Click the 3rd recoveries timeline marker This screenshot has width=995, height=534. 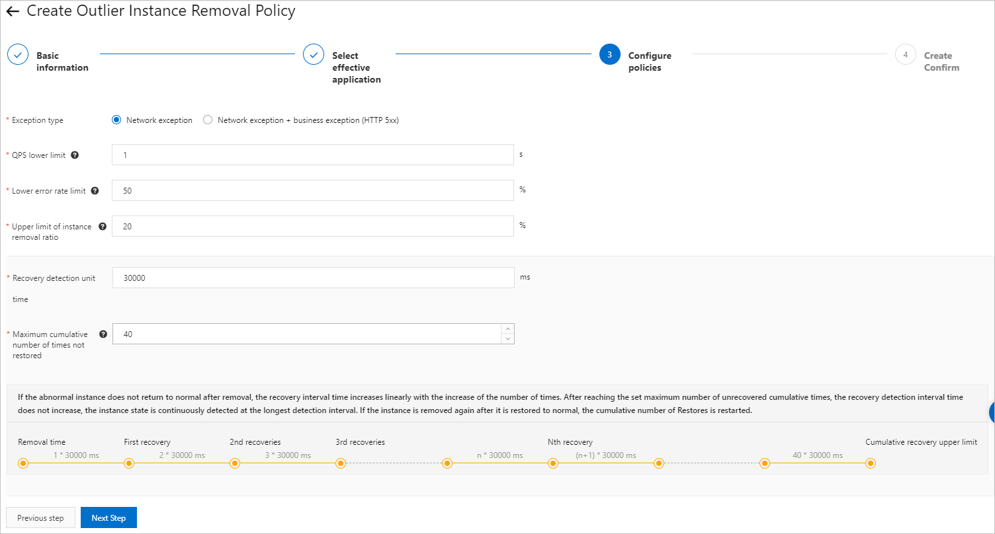point(340,463)
